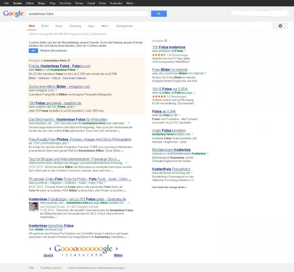This screenshot has width=294, height=272.
Task: Click info icon next to right-side Anzeigen
Action: [x=166, y=41]
